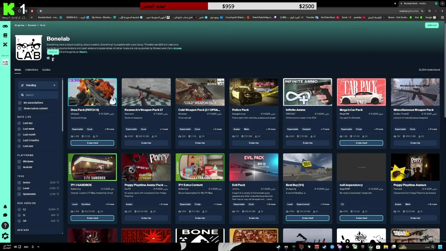Viewport: 446px width, 251px height.
Task: Select the 1.1 SDK version filter
Action: (x=19, y=215)
